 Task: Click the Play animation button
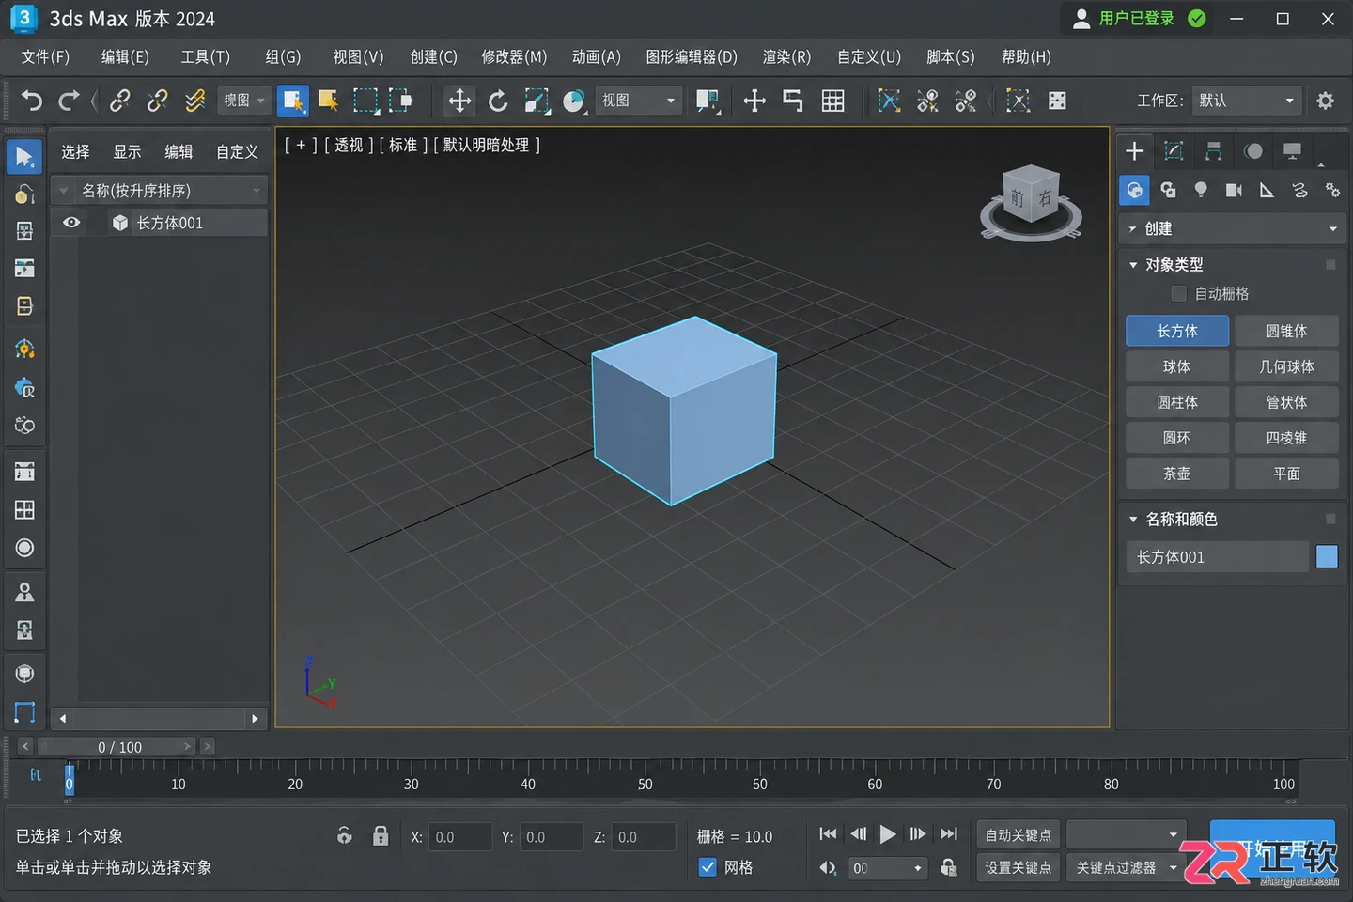click(888, 833)
